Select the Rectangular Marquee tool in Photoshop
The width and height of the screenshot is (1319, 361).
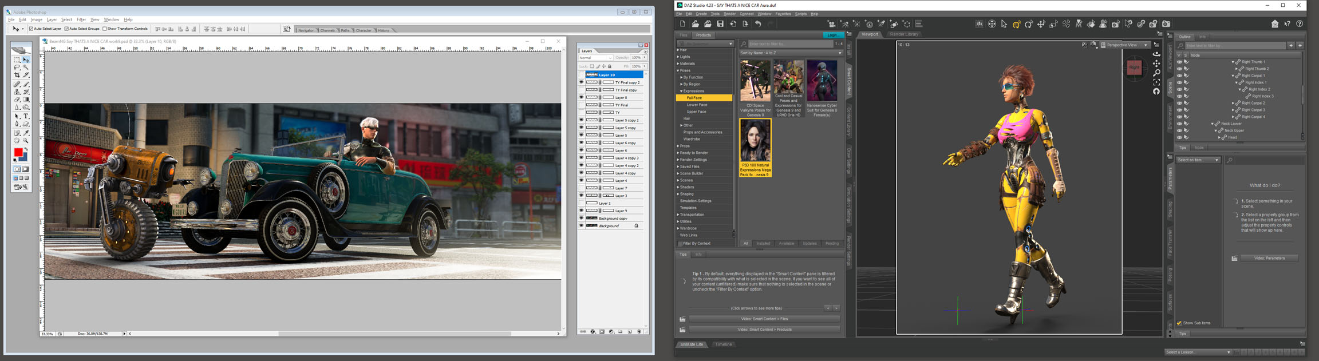point(17,59)
